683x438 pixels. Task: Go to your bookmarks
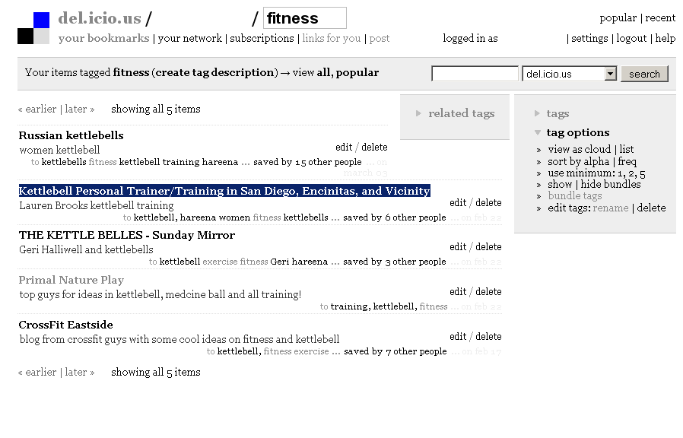103,38
